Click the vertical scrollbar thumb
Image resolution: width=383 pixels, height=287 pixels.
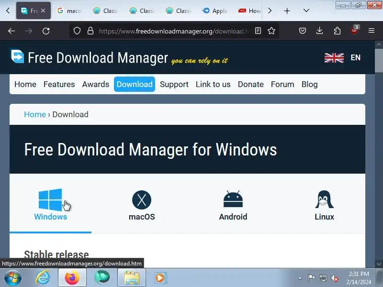pos(379,61)
